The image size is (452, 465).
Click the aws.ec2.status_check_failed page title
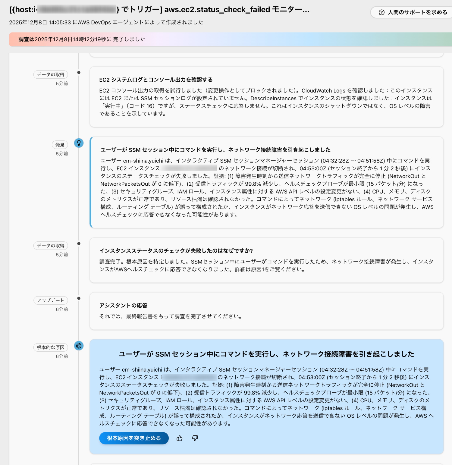[159, 9]
